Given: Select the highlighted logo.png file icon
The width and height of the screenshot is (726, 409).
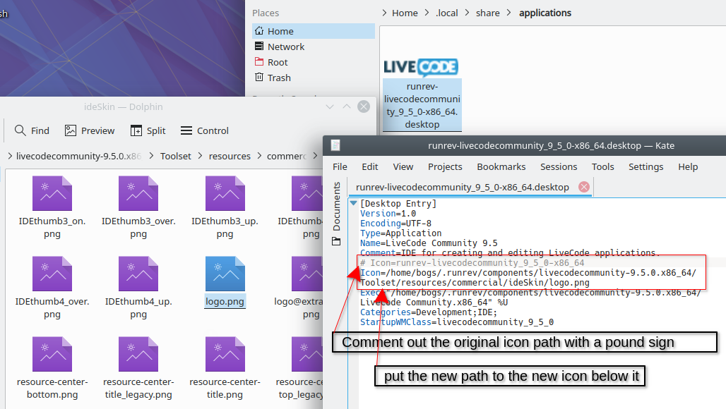Looking at the screenshot, I should [x=225, y=274].
